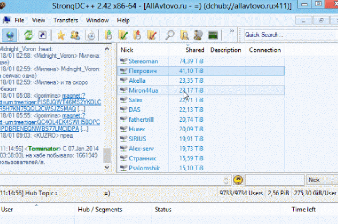Open the network statistics green monitor icon
Image resolution: width=338 pixels, height=224 pixels.
[x=213, y=35]
